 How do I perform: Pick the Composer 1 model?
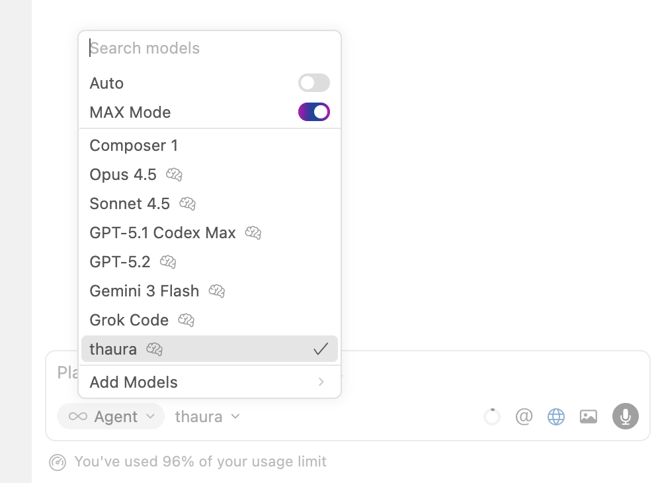click(x=134, y=146)
